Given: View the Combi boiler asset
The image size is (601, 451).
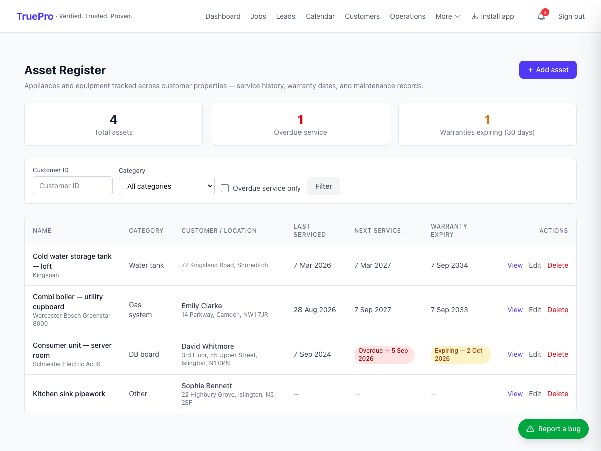Looking at the screenshot, I should pyautogui.click(x=515, y=310).
